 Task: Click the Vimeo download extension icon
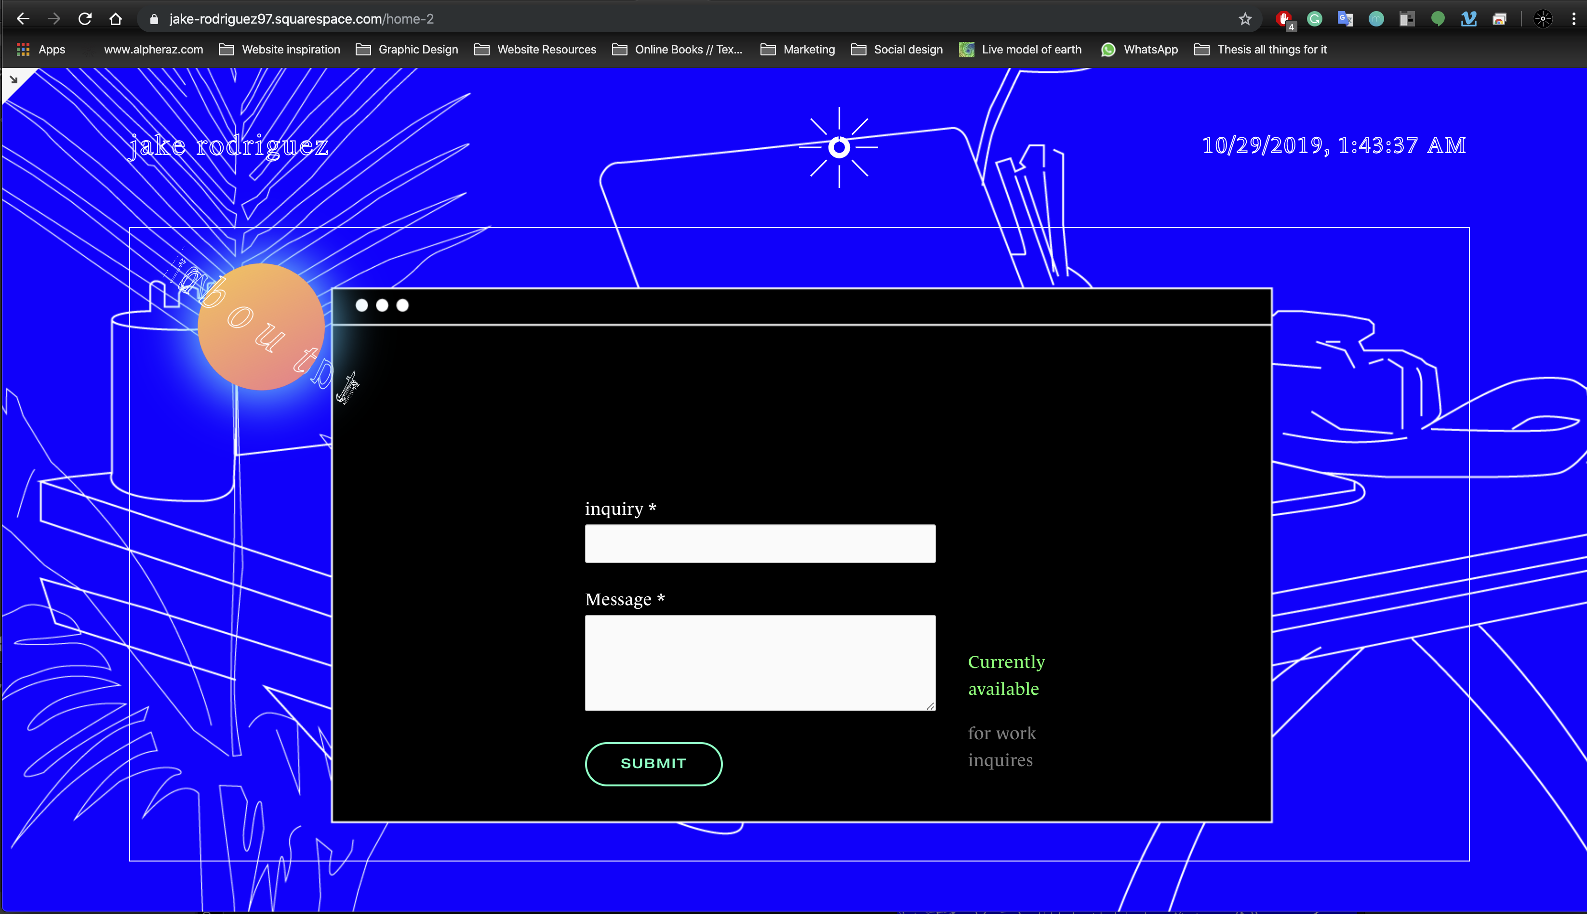1468,19
